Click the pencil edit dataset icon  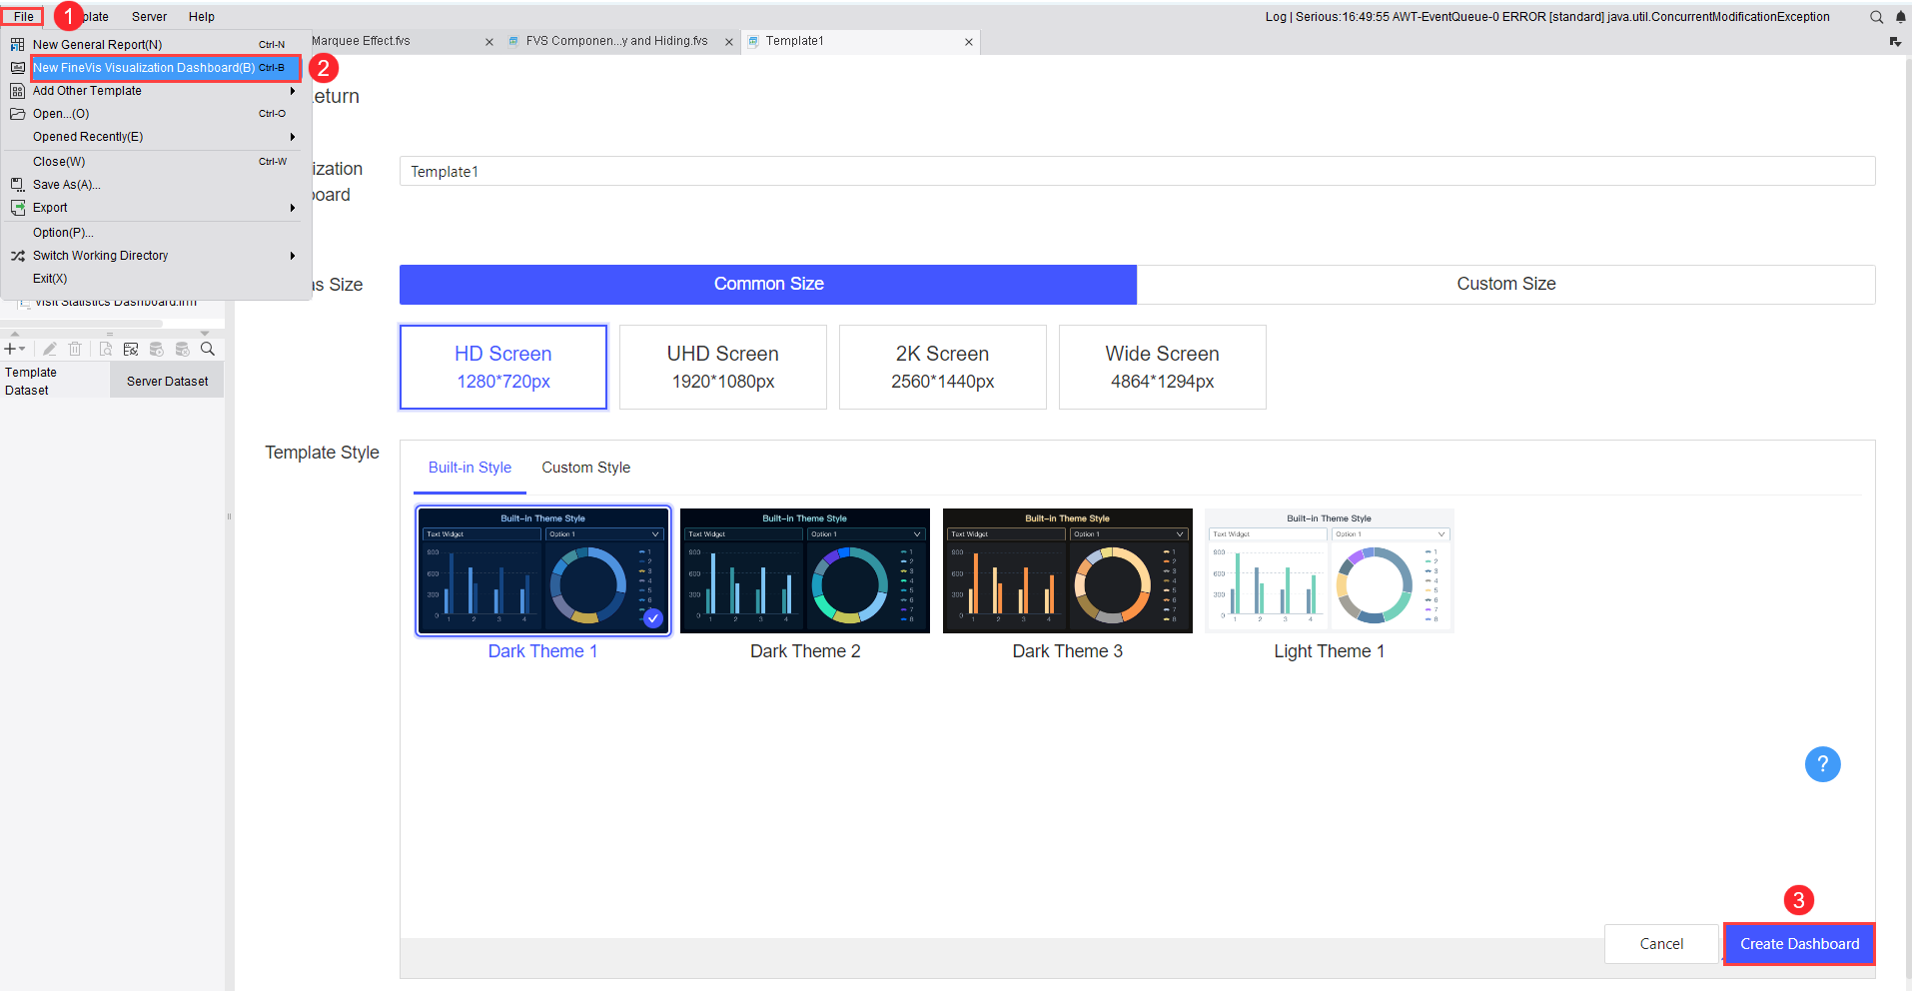pos(49,349)
